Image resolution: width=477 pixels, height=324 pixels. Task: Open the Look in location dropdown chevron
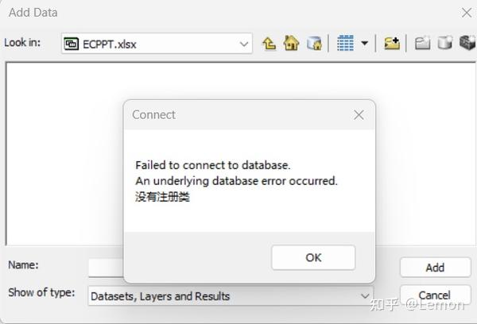click(244, 44)
